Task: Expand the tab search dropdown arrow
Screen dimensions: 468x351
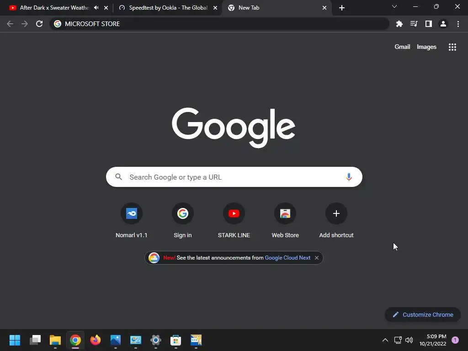Action: click(x=394, y=6)
